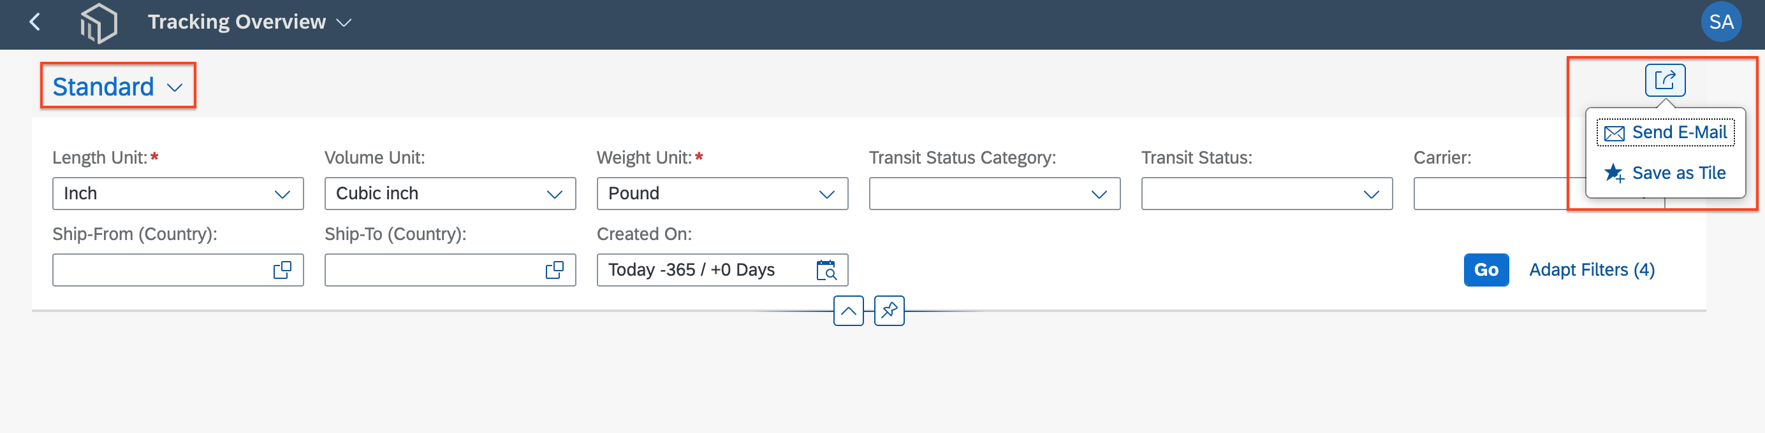Open the share action icon
The height and width of the screenshot is (433, 1765).
click(1664, 80)
